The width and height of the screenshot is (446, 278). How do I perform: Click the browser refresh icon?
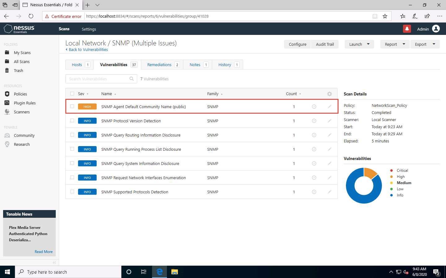[31, 16]
